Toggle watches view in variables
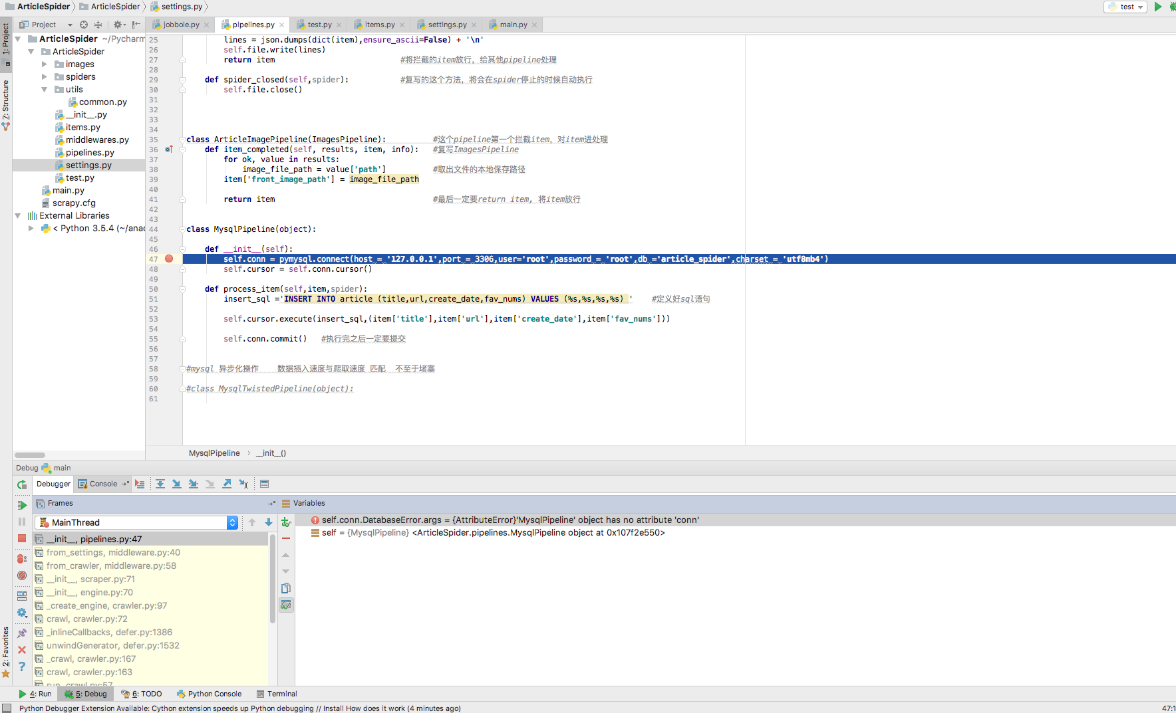Screen dimensions: 1176x713 (286, 605)
